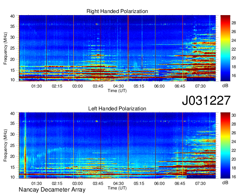240x194 pixels.
Task: Click the 04:30 tick of Left Handed plot
Action: tap(119, 183)
